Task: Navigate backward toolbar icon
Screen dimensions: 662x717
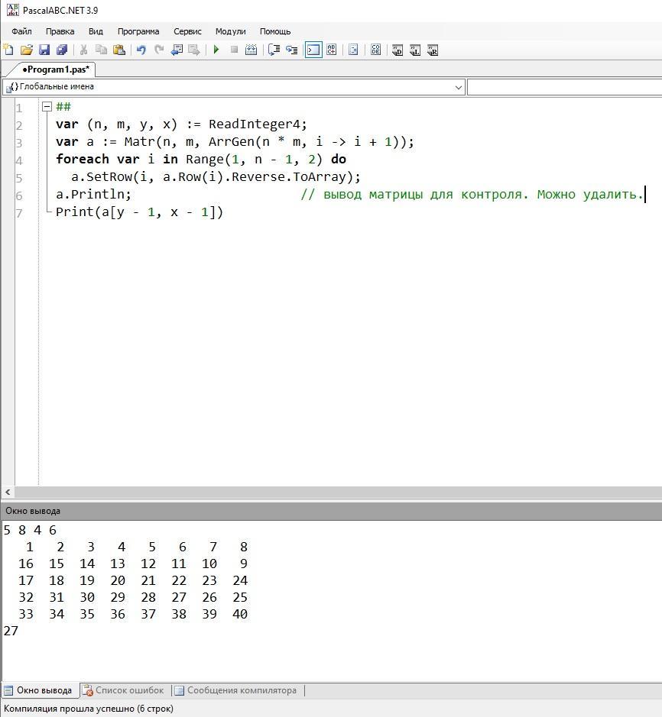Action: pos(177,50)
